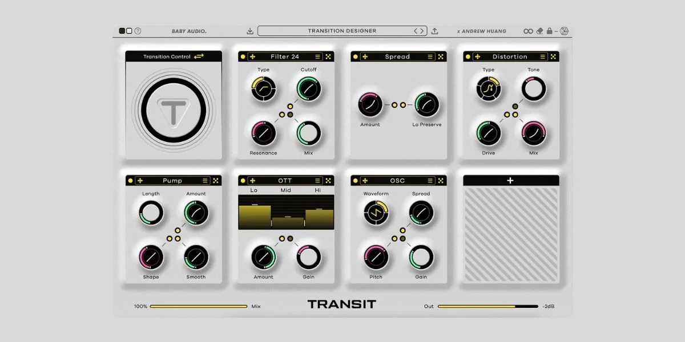685x342 pixels.
Task: Open the Filter 24 hamburger menu
Action: coord(318,56)
